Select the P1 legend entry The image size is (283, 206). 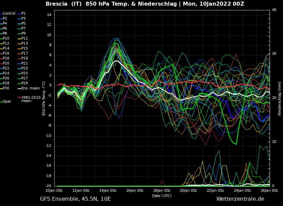23,14
